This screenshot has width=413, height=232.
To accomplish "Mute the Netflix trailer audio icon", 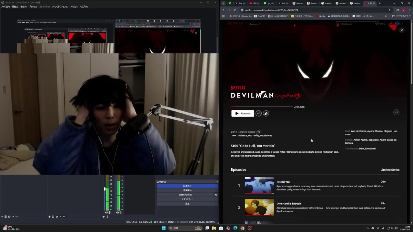I will coord(396,112).
